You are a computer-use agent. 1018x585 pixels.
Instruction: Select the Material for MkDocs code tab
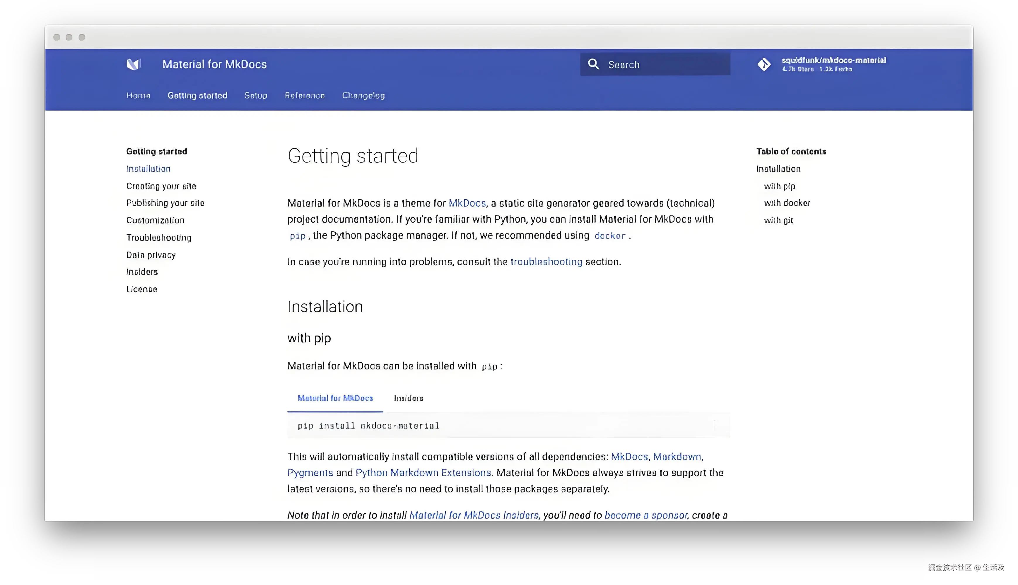[x=335, y=398]
